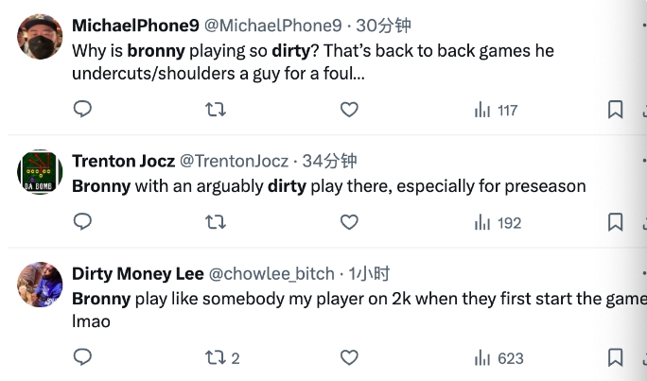Open Dirty Money Lee's avatar
The image size is (647, 381).
(x=41, y=285)
